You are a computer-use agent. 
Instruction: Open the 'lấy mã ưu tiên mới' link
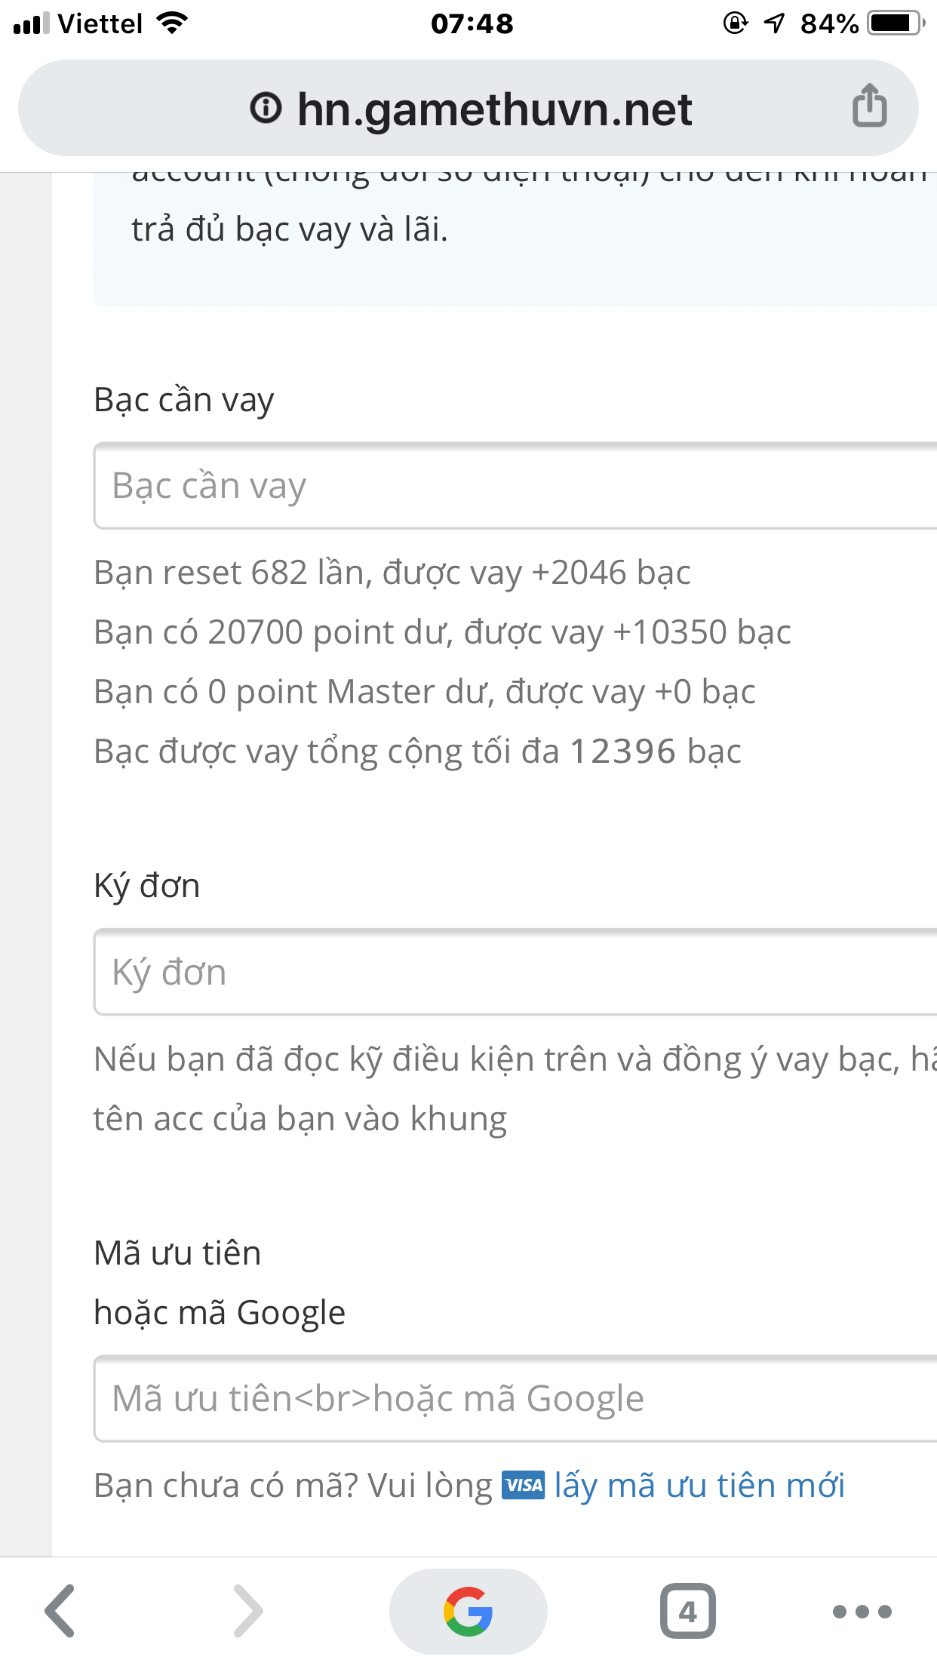699,1485
